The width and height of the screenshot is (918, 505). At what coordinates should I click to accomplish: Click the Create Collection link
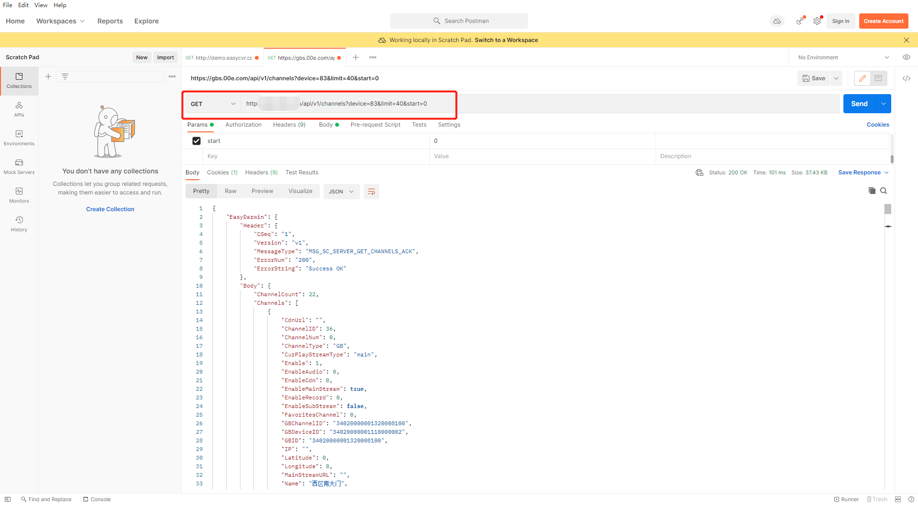click(x=110, y=209)
